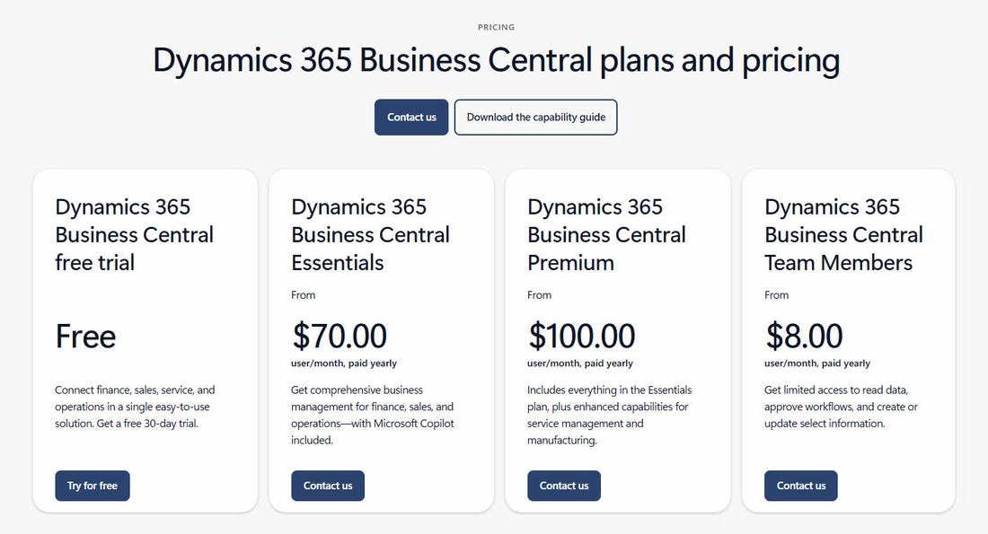988x534 pixels.
Task: Click the service management and manufacturing description
Action: (609, 415)
